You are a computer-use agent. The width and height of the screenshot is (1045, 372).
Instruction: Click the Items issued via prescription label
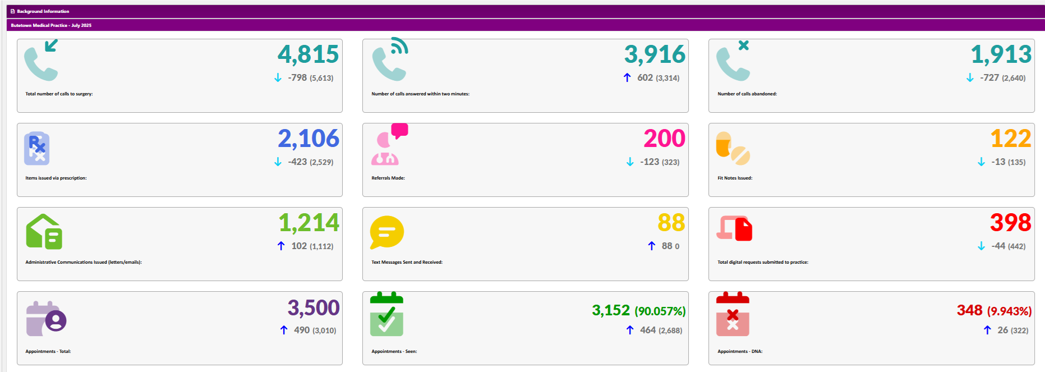56,178
